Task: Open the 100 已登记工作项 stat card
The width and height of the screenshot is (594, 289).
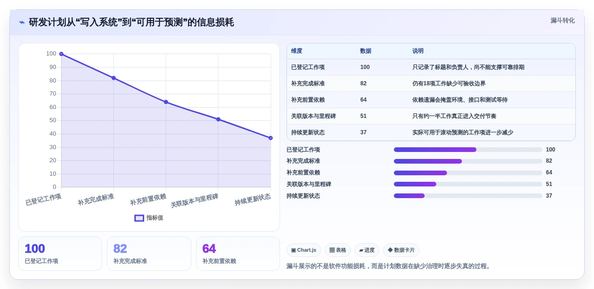Action: click(x=60, y=254)
